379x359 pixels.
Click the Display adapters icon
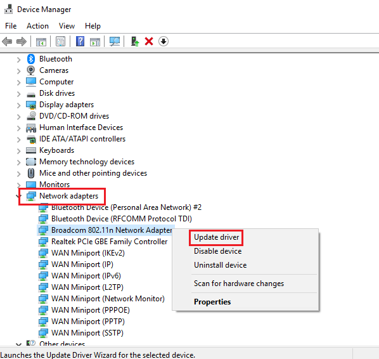tap(31, 105)
